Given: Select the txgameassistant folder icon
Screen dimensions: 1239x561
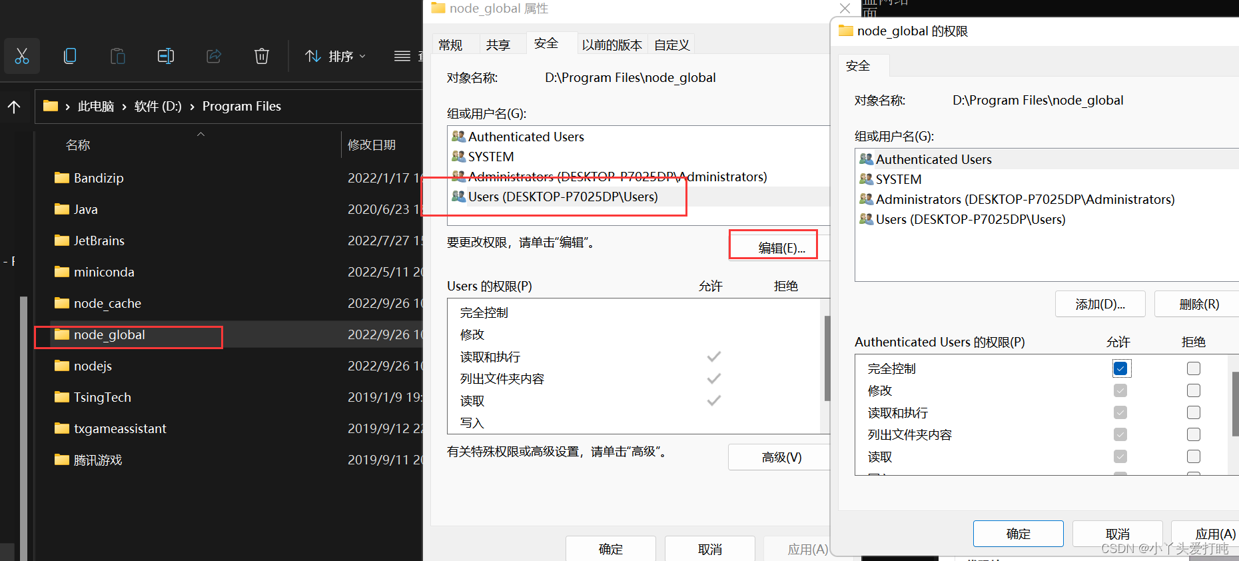Looking at the screenshot, I should point(62,428).
